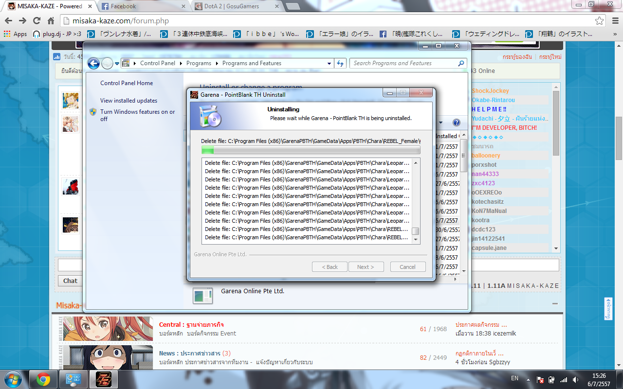Click the uninstall log list scrollbar thumb
The image size is (623, 389).
point(415,231)
